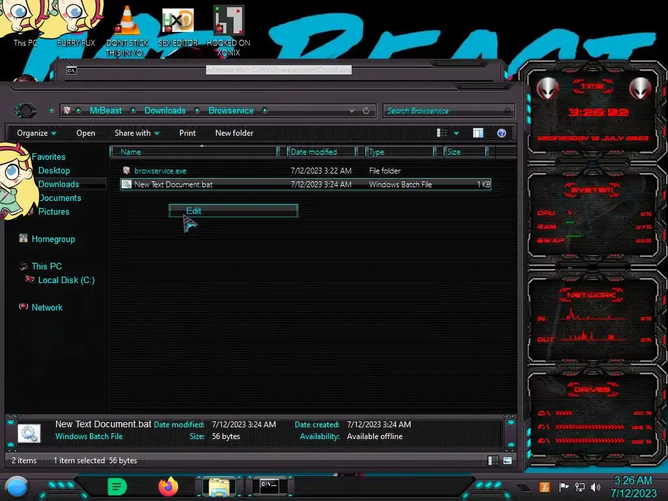Expand breadcrumb arrow after MrBeast
Screen dimensions: 668x501
coord(133,110)
